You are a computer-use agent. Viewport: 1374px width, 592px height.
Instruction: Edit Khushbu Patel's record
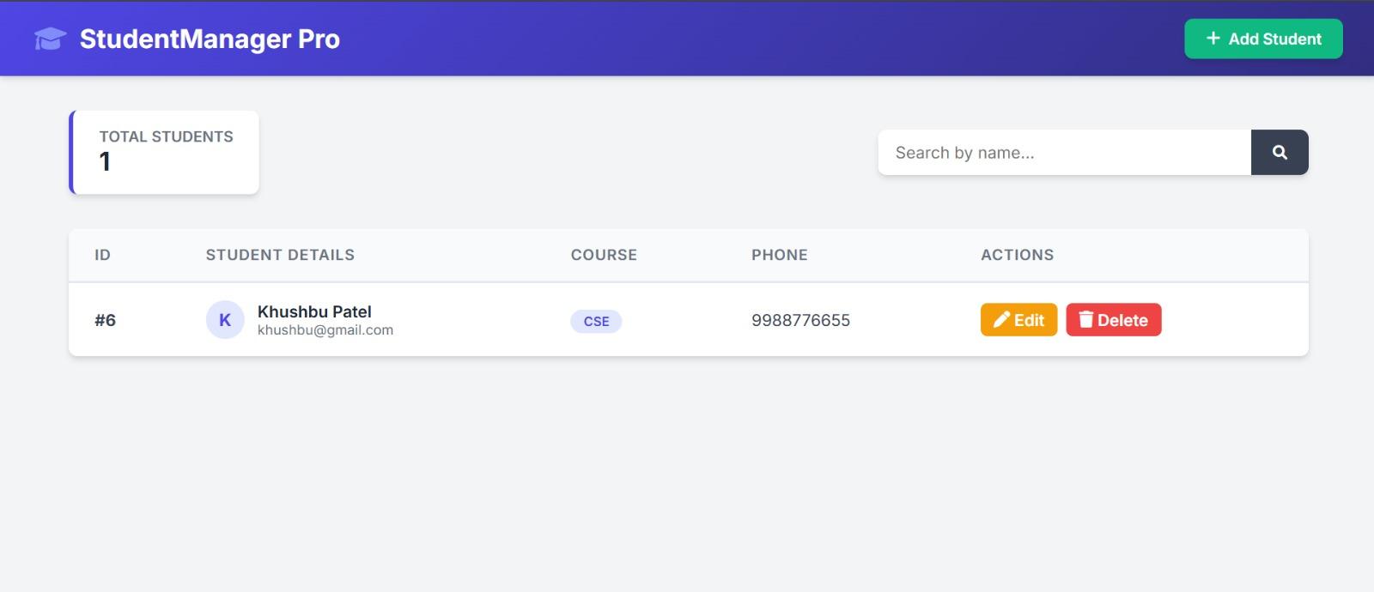pyautogui.click(x=1018, y=320)
